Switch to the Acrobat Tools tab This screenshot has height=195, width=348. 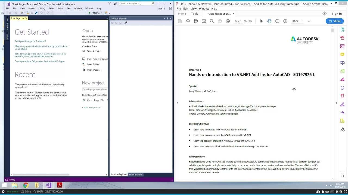195,14
